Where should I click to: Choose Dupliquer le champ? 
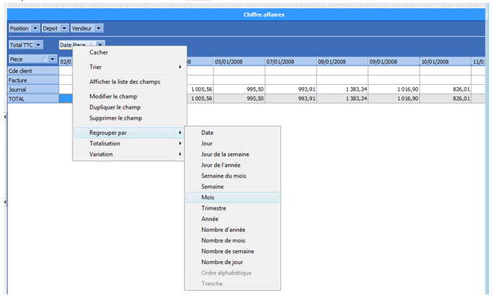114,107
